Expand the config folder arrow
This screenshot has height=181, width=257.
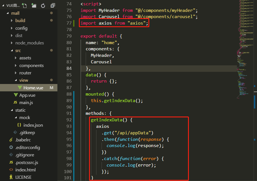[x=12, y=28]
